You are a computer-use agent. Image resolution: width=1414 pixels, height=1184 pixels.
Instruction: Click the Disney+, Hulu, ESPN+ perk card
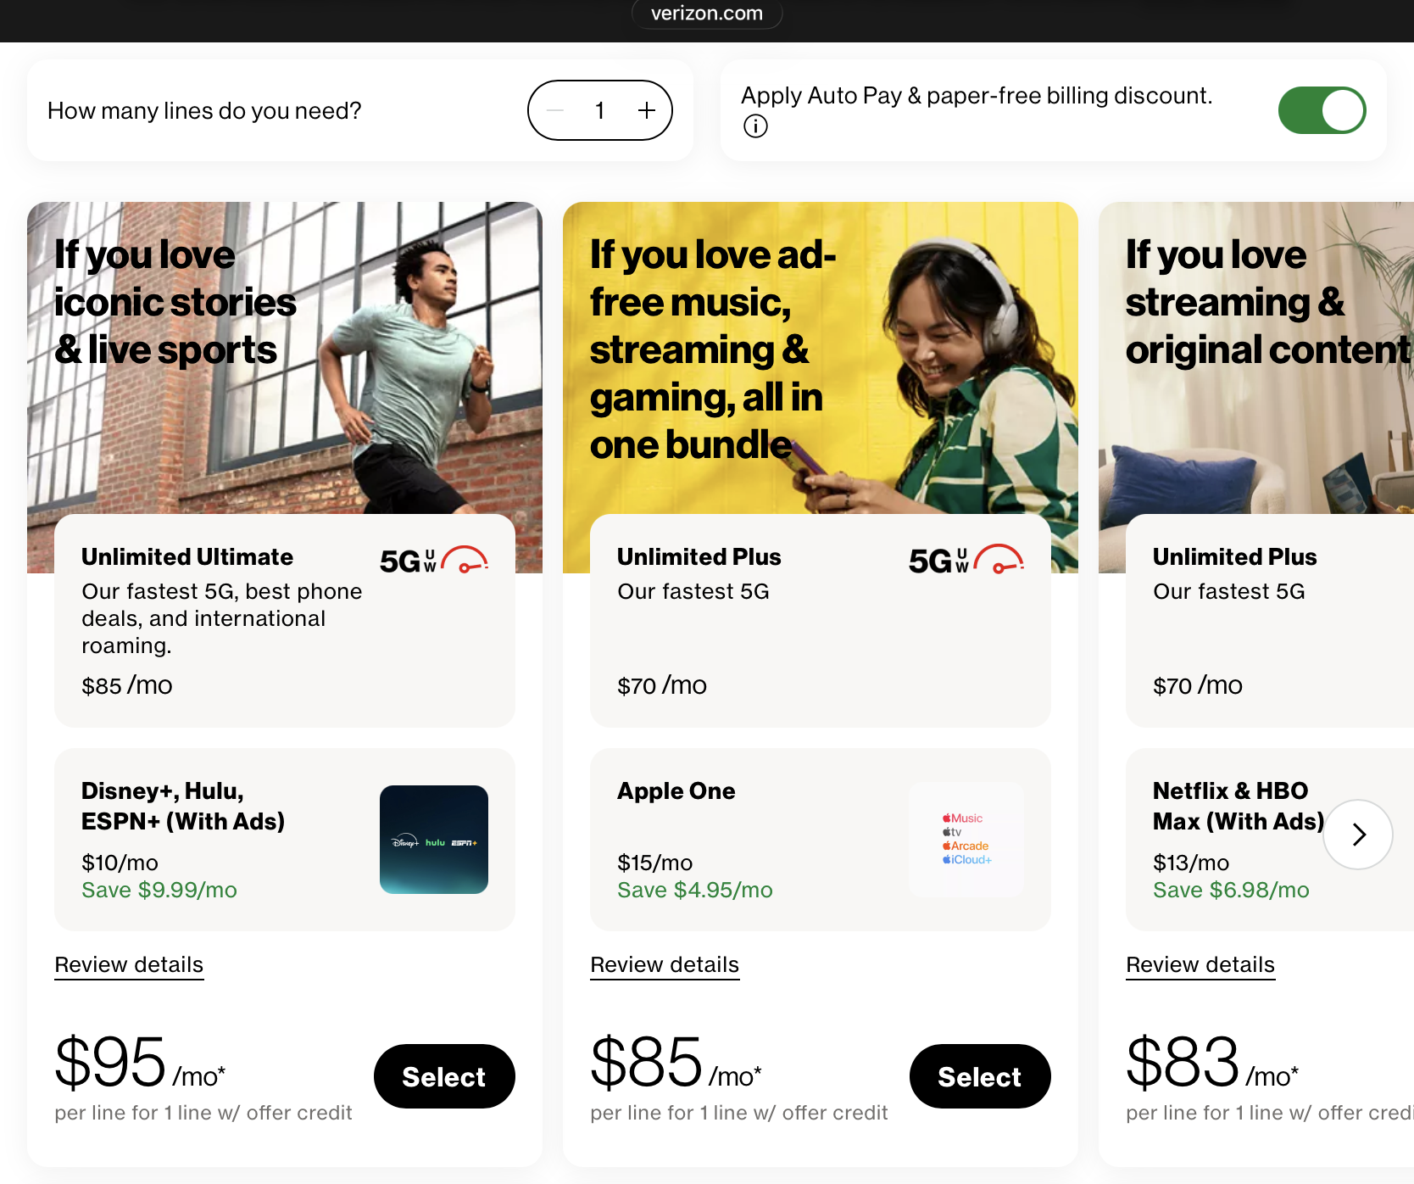[285, 840]
